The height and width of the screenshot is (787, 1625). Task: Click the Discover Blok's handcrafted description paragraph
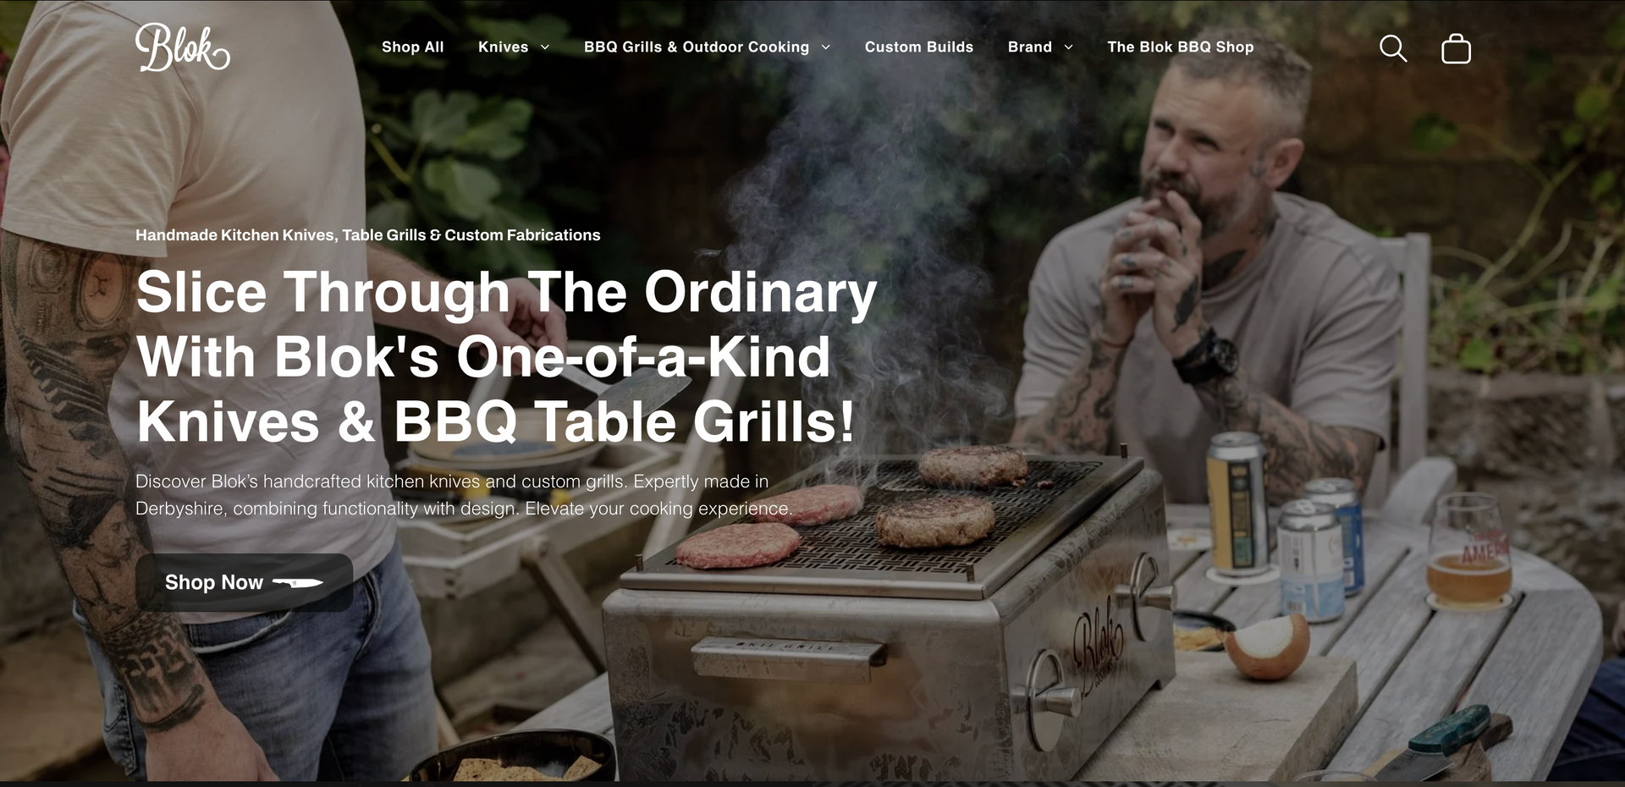click(x=464, y=495)
